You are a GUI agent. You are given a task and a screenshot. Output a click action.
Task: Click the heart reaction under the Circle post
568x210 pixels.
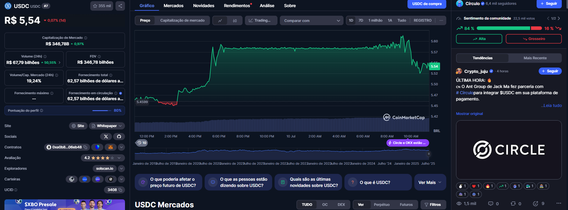[476, 186]
